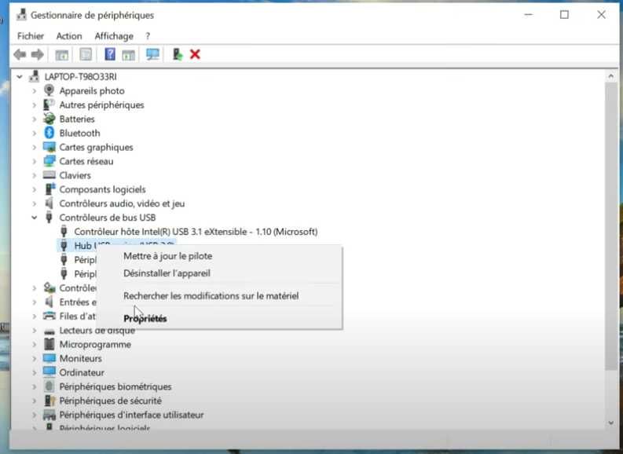Select the Batteries tree label
The width and height of the screenshot is (623, 454).
pos(77,119)
